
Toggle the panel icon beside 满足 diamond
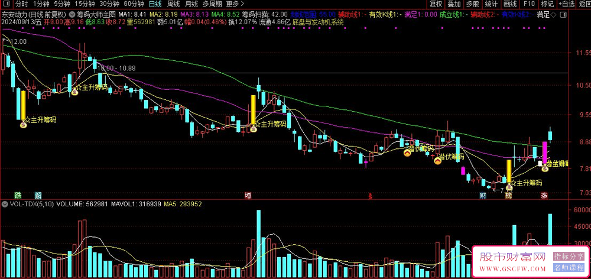point(562,15)
